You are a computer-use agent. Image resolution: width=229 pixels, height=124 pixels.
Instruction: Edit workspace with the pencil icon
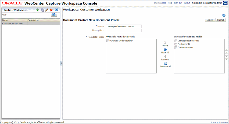tap(46, 10)
